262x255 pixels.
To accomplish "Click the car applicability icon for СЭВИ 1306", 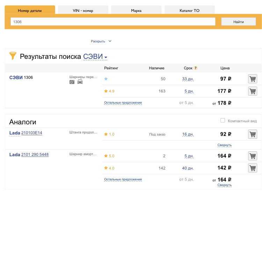I will point(80,82).
